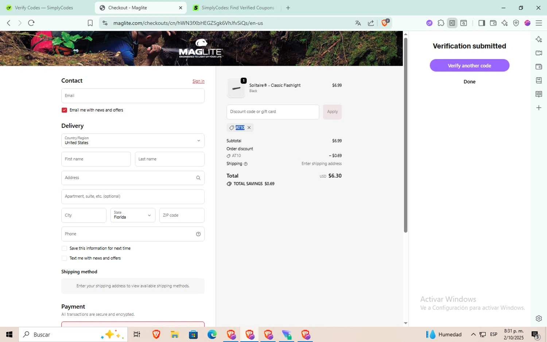Show hidden system tray icons chevron
The width and height of the screenshot is (547, 342).
coord(473,334)
